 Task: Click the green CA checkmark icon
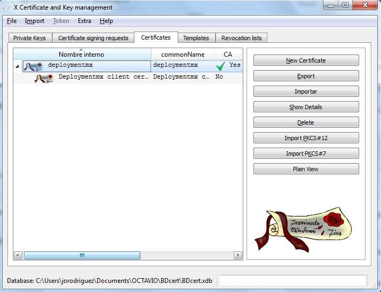point(220,66)
